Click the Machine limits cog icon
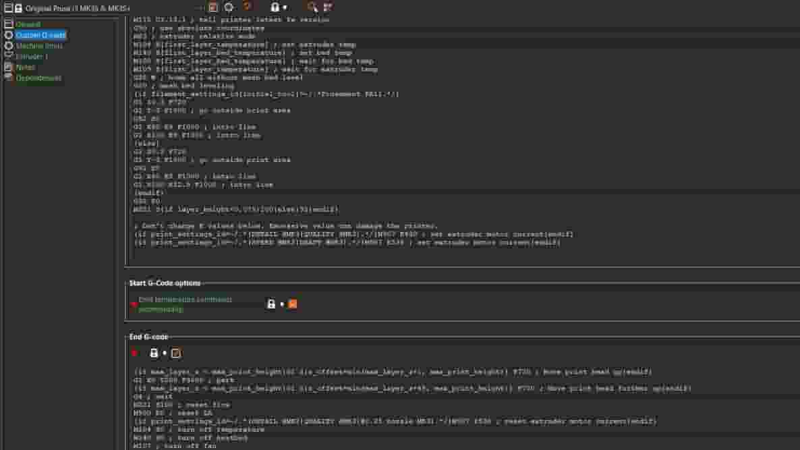Image resolution: width=800 pixels, height=450 pixels. 9,46
